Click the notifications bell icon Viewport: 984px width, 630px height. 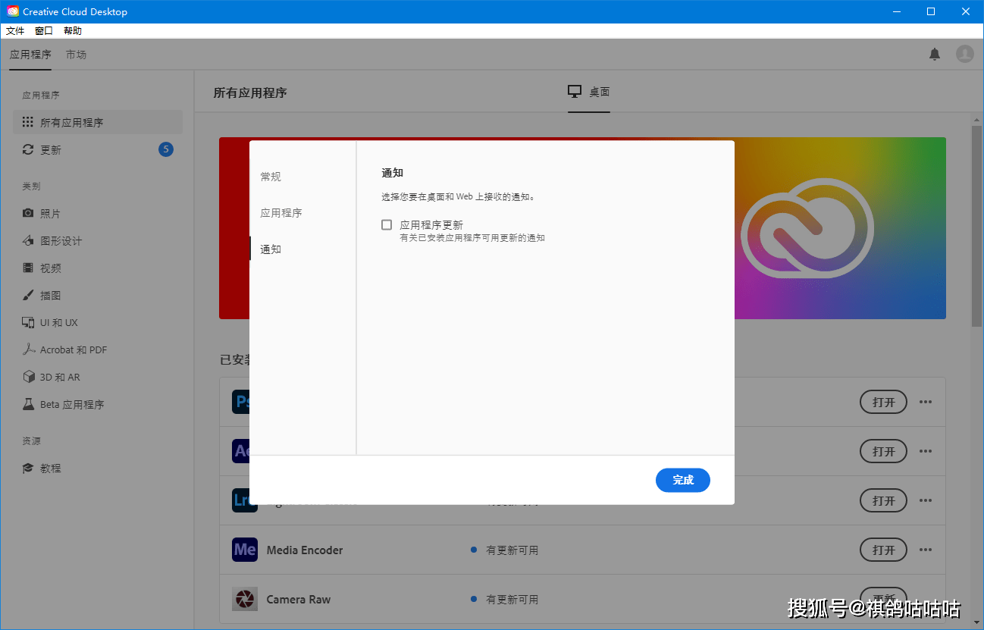[935, 54]
